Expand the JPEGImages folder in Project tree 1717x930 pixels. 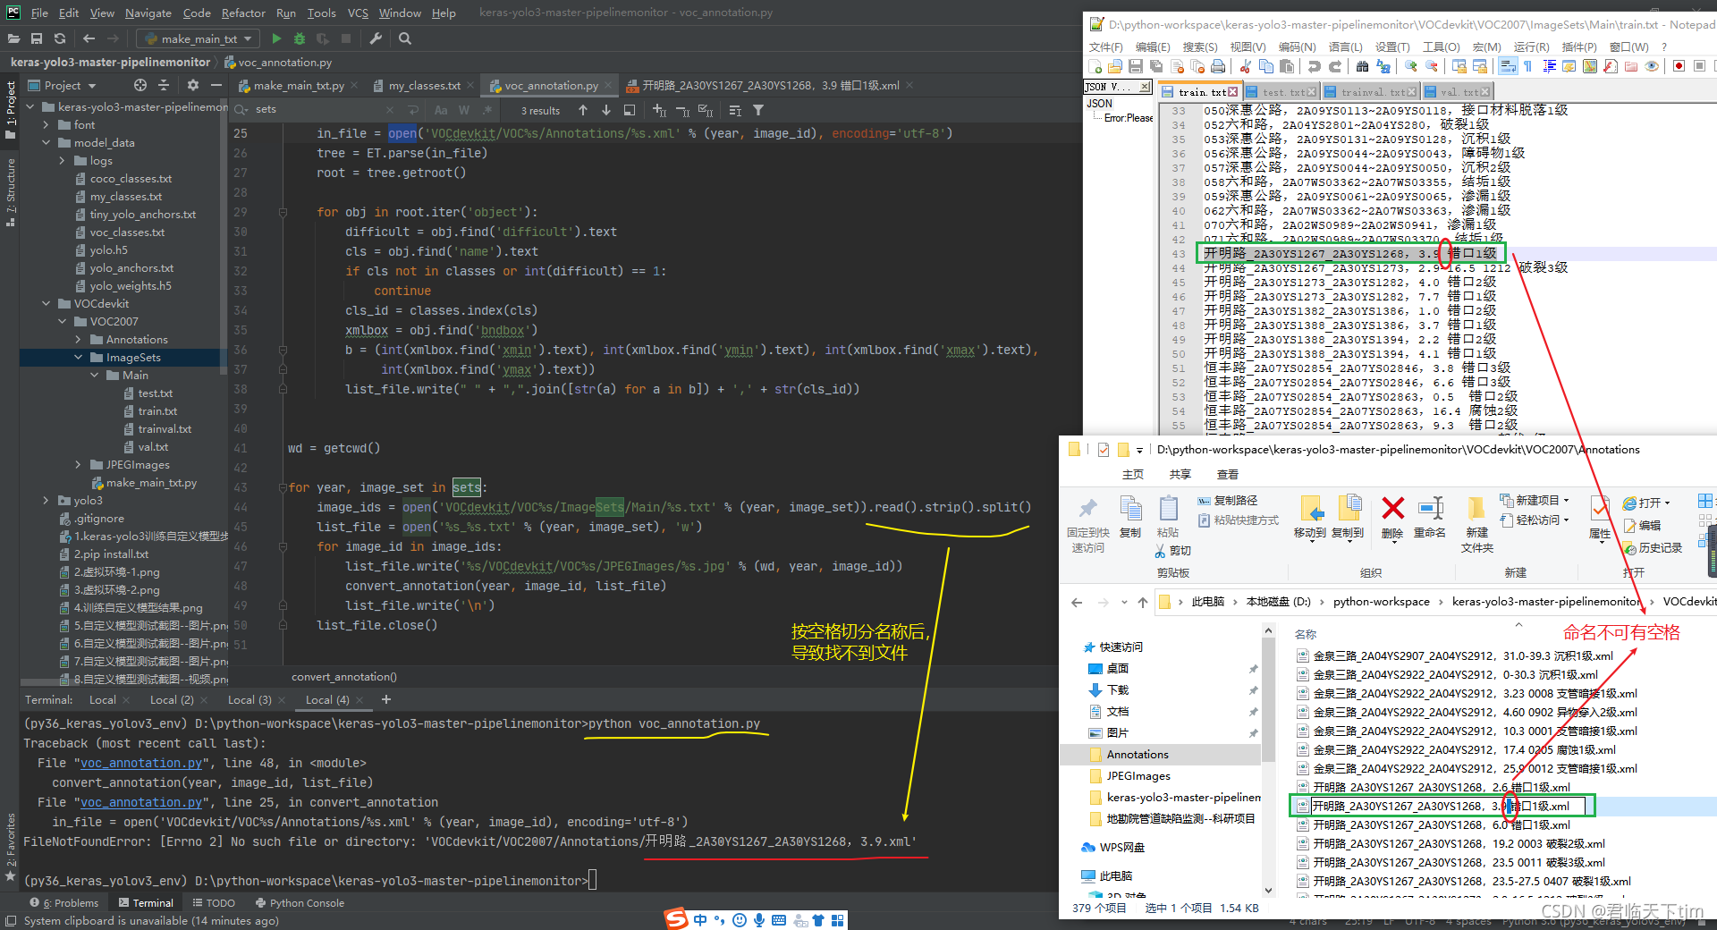tap(79, 465)
